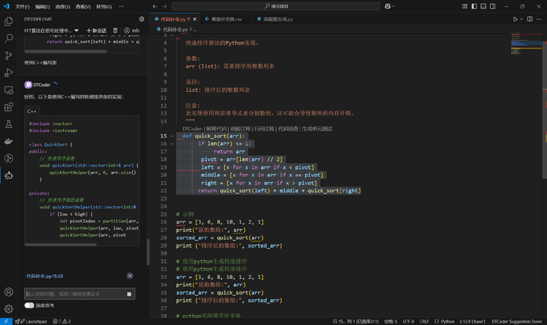Click the DTCoder chat settings gear

(142, 19)
